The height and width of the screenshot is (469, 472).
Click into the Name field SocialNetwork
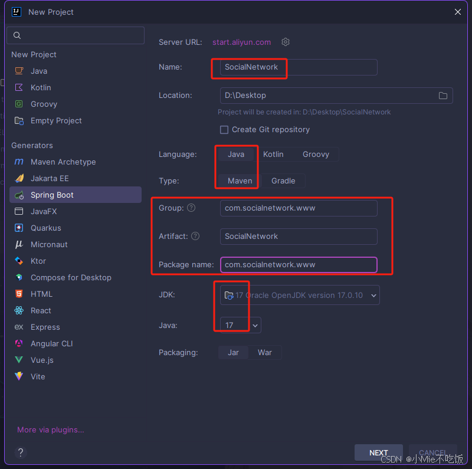(299, 67)
